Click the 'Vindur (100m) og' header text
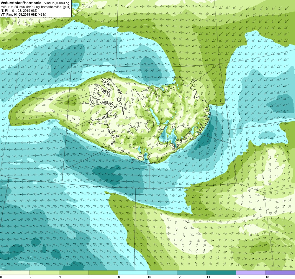The width and height of the screenshot is (295, 279). [56, 3]
